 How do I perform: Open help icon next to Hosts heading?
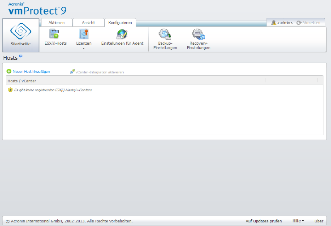tap(21, 56)
